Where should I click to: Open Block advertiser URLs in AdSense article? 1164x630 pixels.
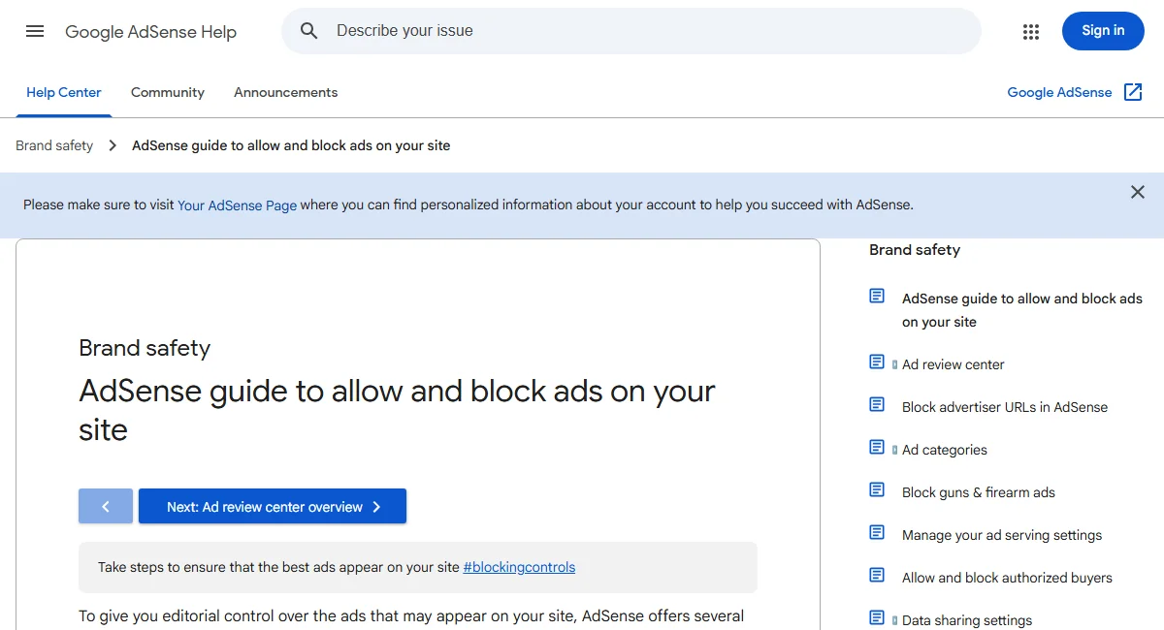(x=1005, y=407)
